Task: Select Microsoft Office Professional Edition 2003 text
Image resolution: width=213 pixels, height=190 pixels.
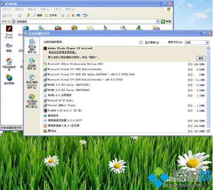Action: tap(76, 64)
